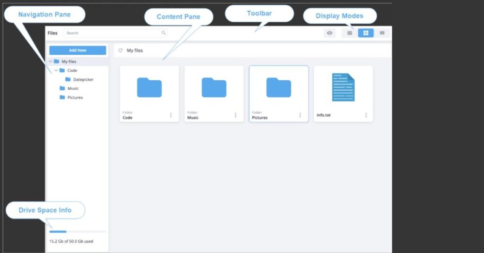The height and width of the screenshot is (253, 484).
Task: Open the Code folder card
Action: pyautogui.click(x=149, y=93)
